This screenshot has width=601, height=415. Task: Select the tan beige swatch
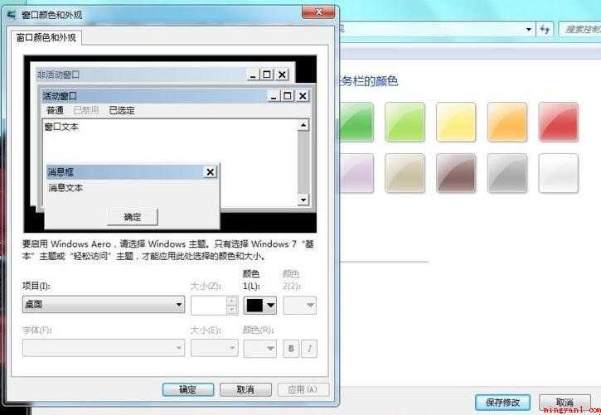coord(405,173)
